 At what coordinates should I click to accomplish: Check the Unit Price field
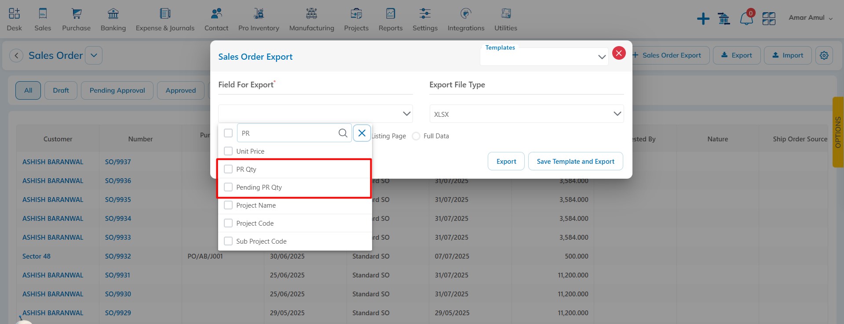click(x=228, y=151)
